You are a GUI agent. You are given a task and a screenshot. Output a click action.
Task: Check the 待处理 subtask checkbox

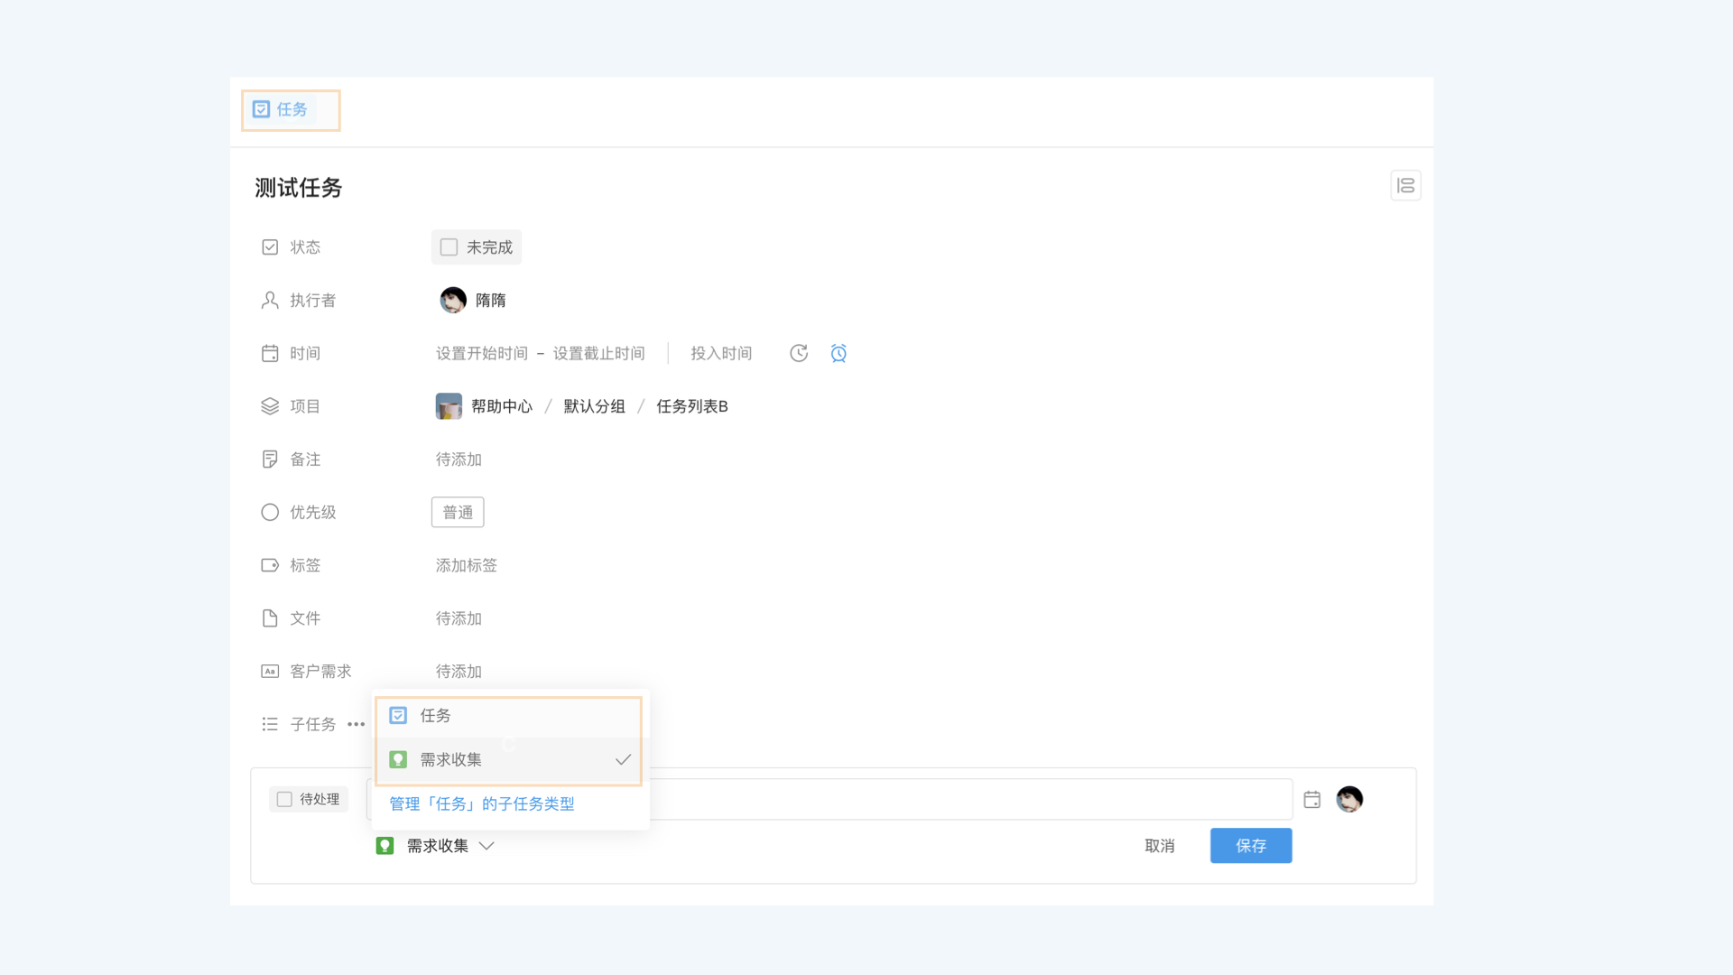click(x=284, y=799)
